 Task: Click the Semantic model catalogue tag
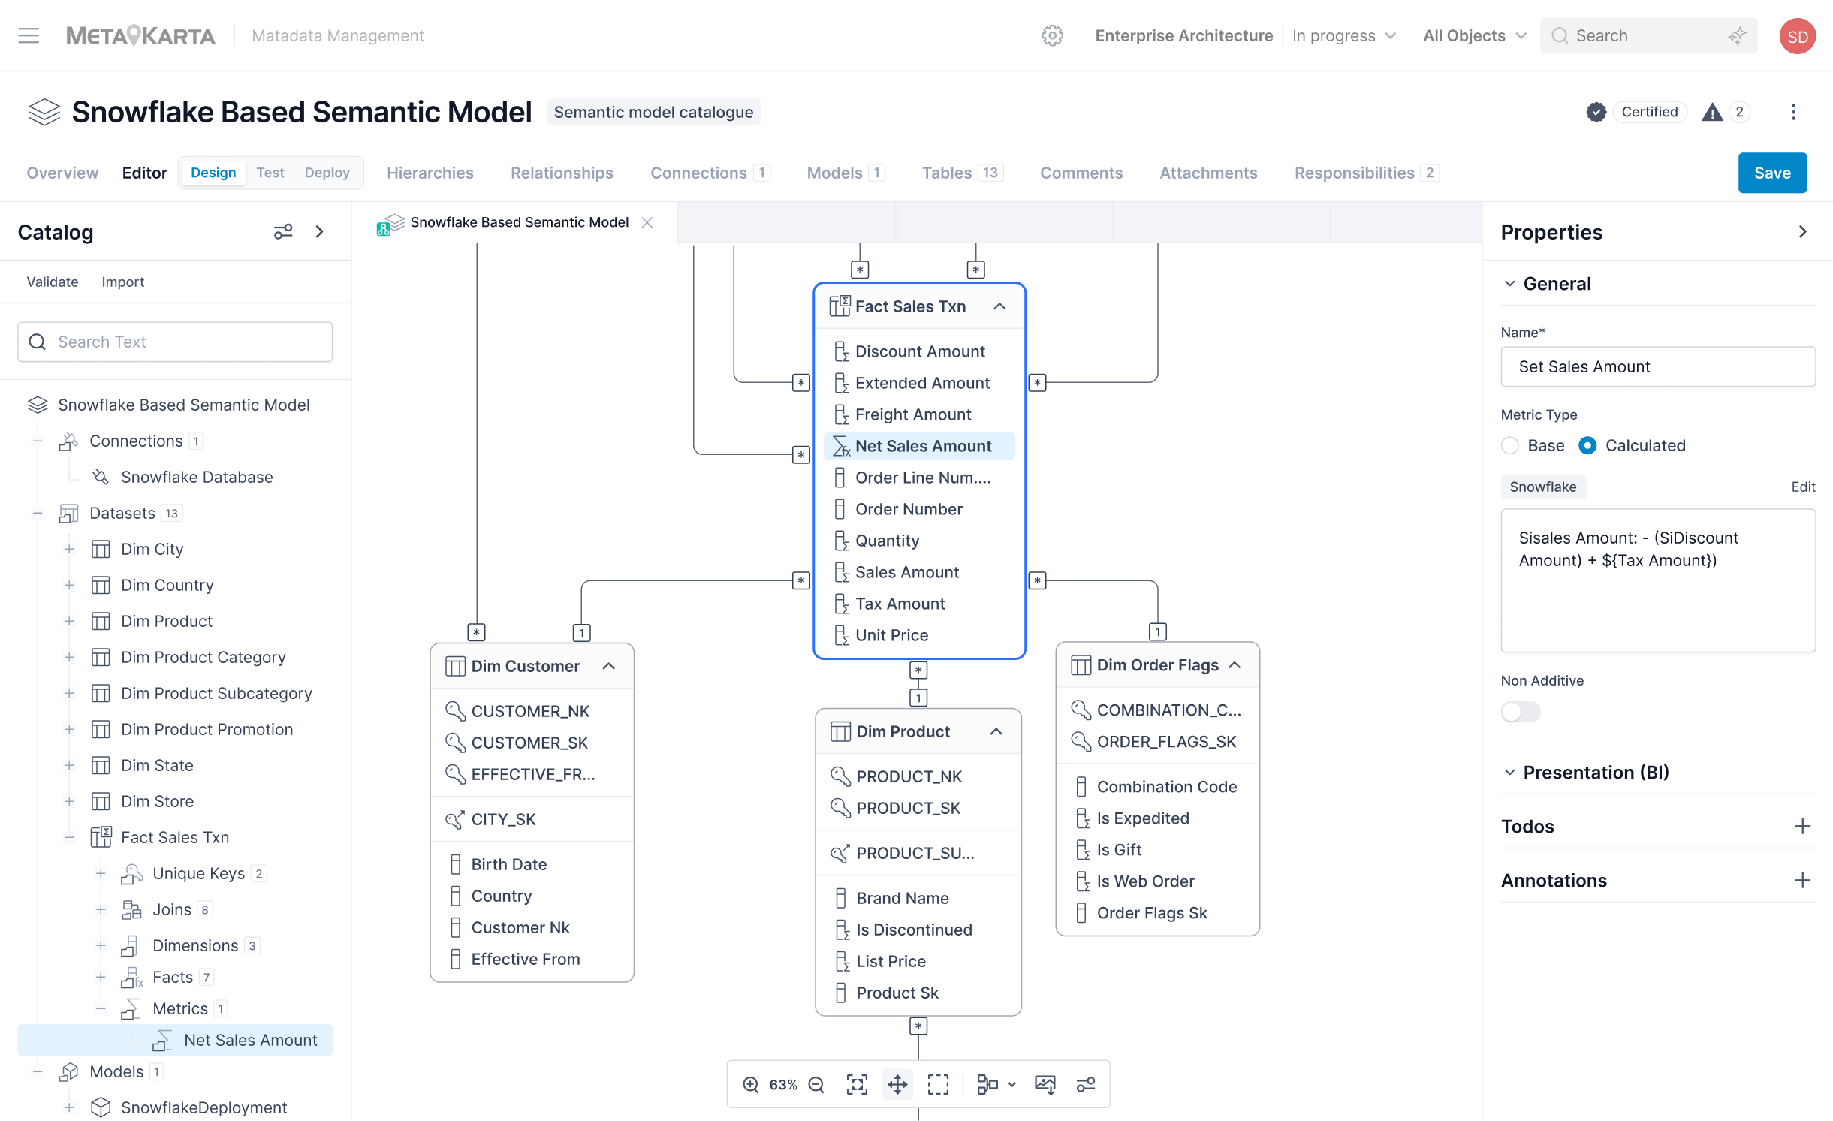coord(653,112)
